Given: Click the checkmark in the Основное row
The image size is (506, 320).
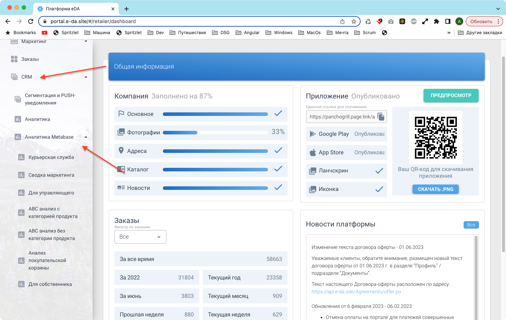Looking at the screenshot, I should (x=278, y=113).
